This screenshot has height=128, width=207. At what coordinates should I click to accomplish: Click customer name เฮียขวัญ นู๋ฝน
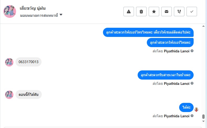pos(33,8)
